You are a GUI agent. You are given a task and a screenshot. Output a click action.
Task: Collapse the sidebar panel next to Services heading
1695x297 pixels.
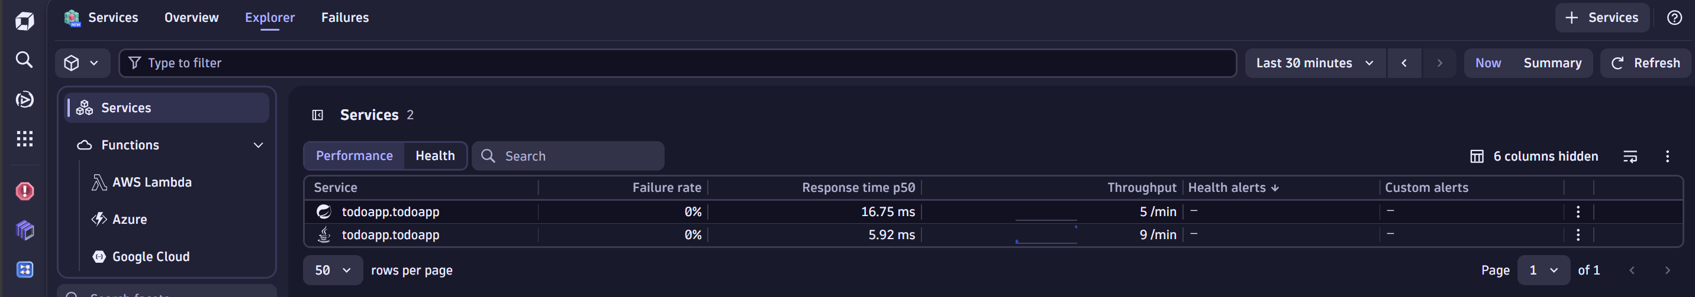coord(317,116)
